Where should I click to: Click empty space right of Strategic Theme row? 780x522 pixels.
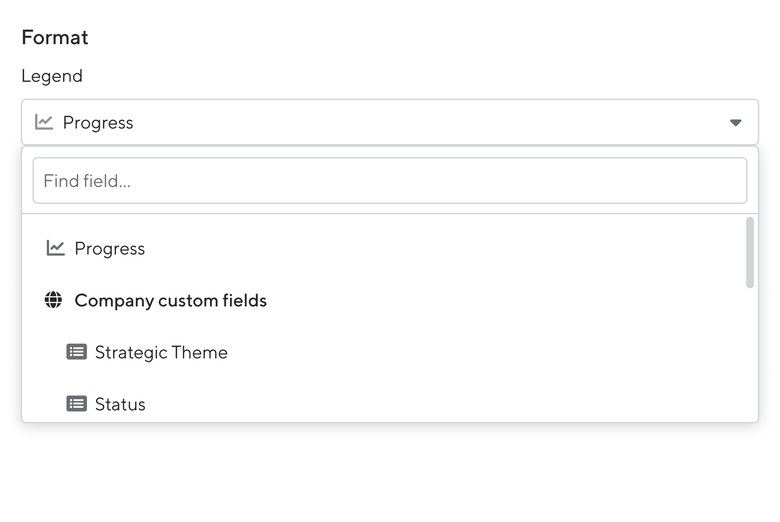coord(466,352)
